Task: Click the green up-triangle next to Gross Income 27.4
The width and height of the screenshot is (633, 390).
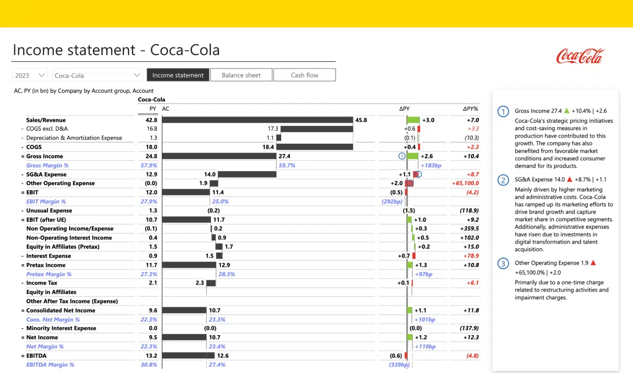Action: coord(566,111)
